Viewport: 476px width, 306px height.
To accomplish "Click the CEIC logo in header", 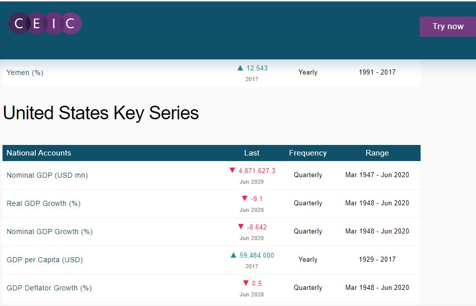I will point(45,24).
